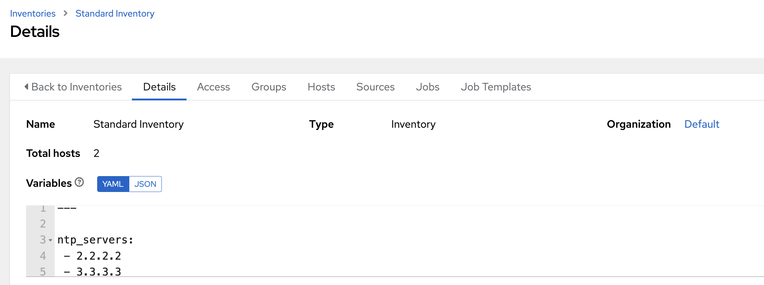Open the Jobs tab
764x285 pixels.
427,87
